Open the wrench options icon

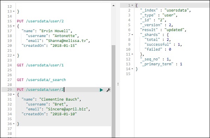click(x=108, y=90)
